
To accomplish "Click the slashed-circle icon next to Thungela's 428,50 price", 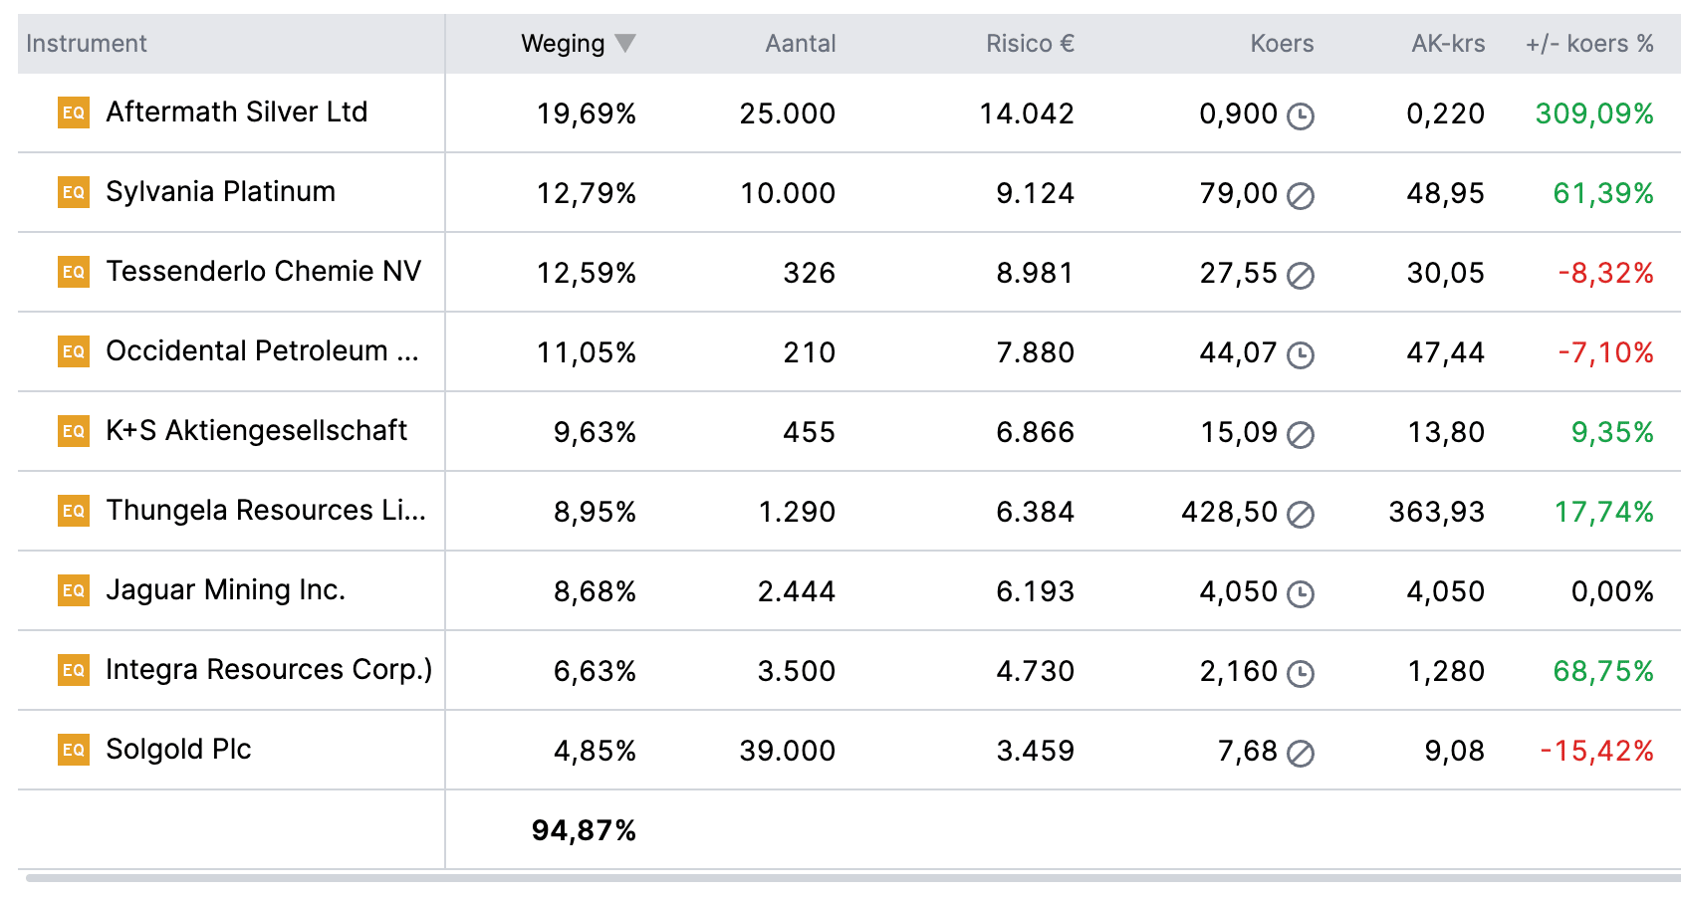I will [1301, 515].
